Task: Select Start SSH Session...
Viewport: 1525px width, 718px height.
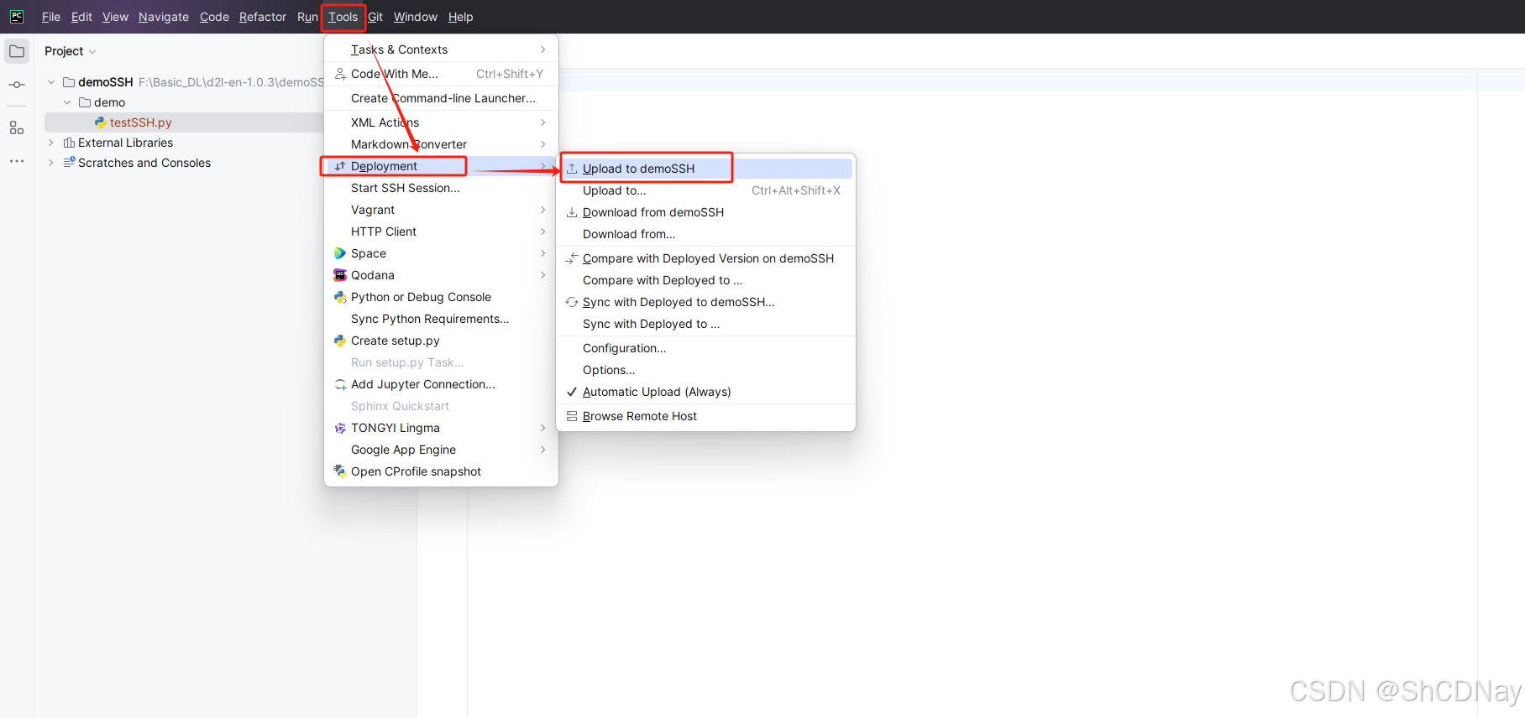Action: [441, 188]
